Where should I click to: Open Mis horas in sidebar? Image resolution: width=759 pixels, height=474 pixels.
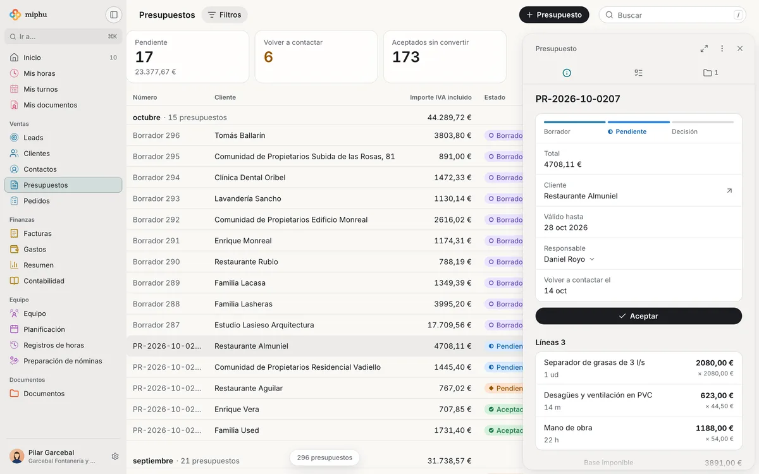(63, 73)
